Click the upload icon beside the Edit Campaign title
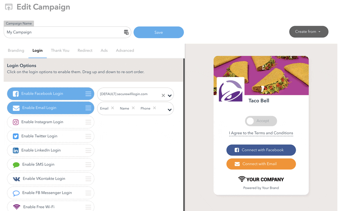 click(9, 7)
